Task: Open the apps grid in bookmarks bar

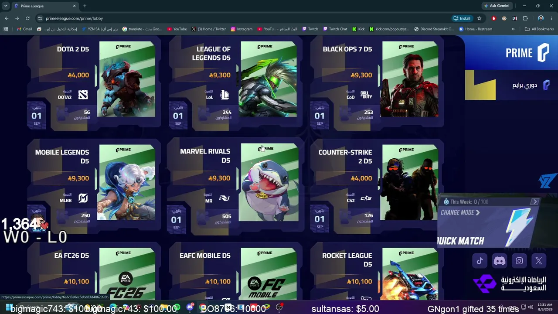Action: click(6, 29)
